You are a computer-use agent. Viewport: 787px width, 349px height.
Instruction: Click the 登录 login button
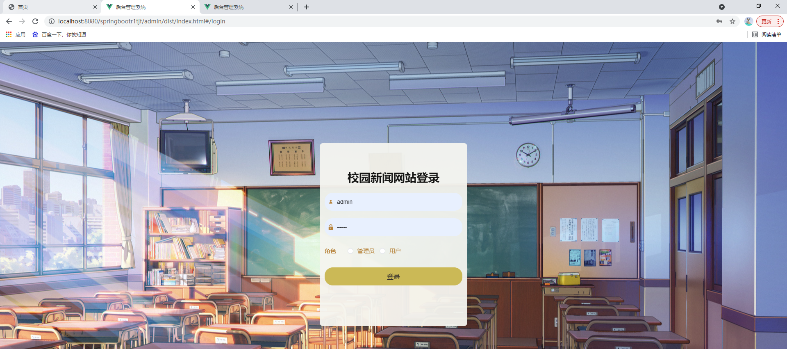393,276
